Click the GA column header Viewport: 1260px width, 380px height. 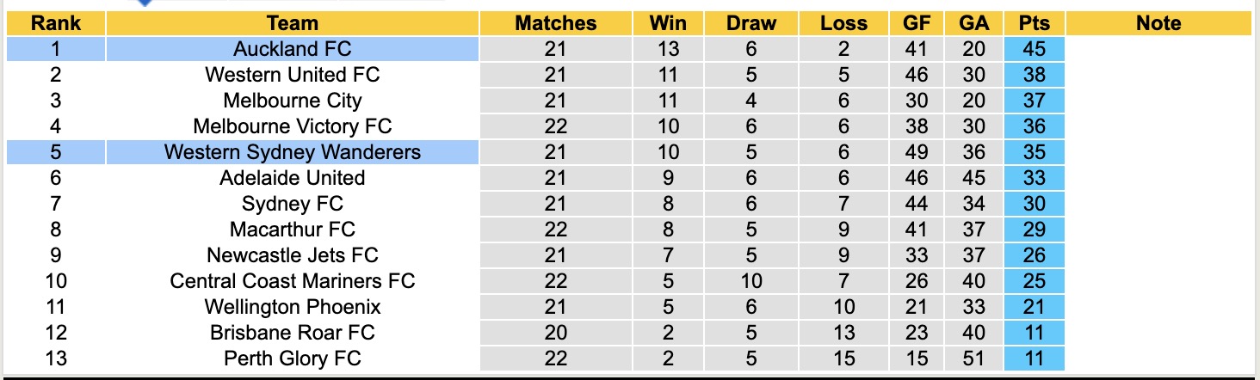(x=973, y=23)
